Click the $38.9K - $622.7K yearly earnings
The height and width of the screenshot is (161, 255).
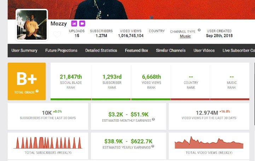[x=128, y=141]
